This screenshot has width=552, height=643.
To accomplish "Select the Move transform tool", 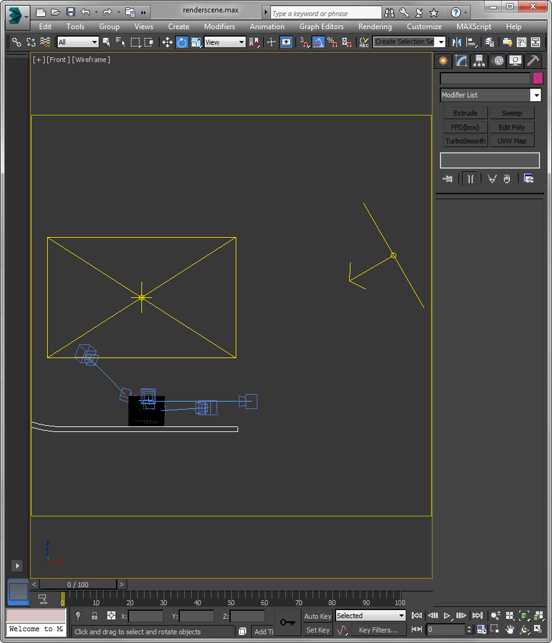I will [x=167, y=42].
